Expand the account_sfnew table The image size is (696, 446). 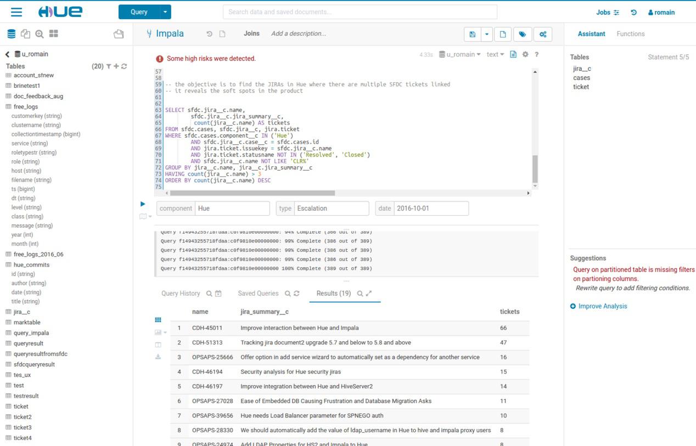33,75
